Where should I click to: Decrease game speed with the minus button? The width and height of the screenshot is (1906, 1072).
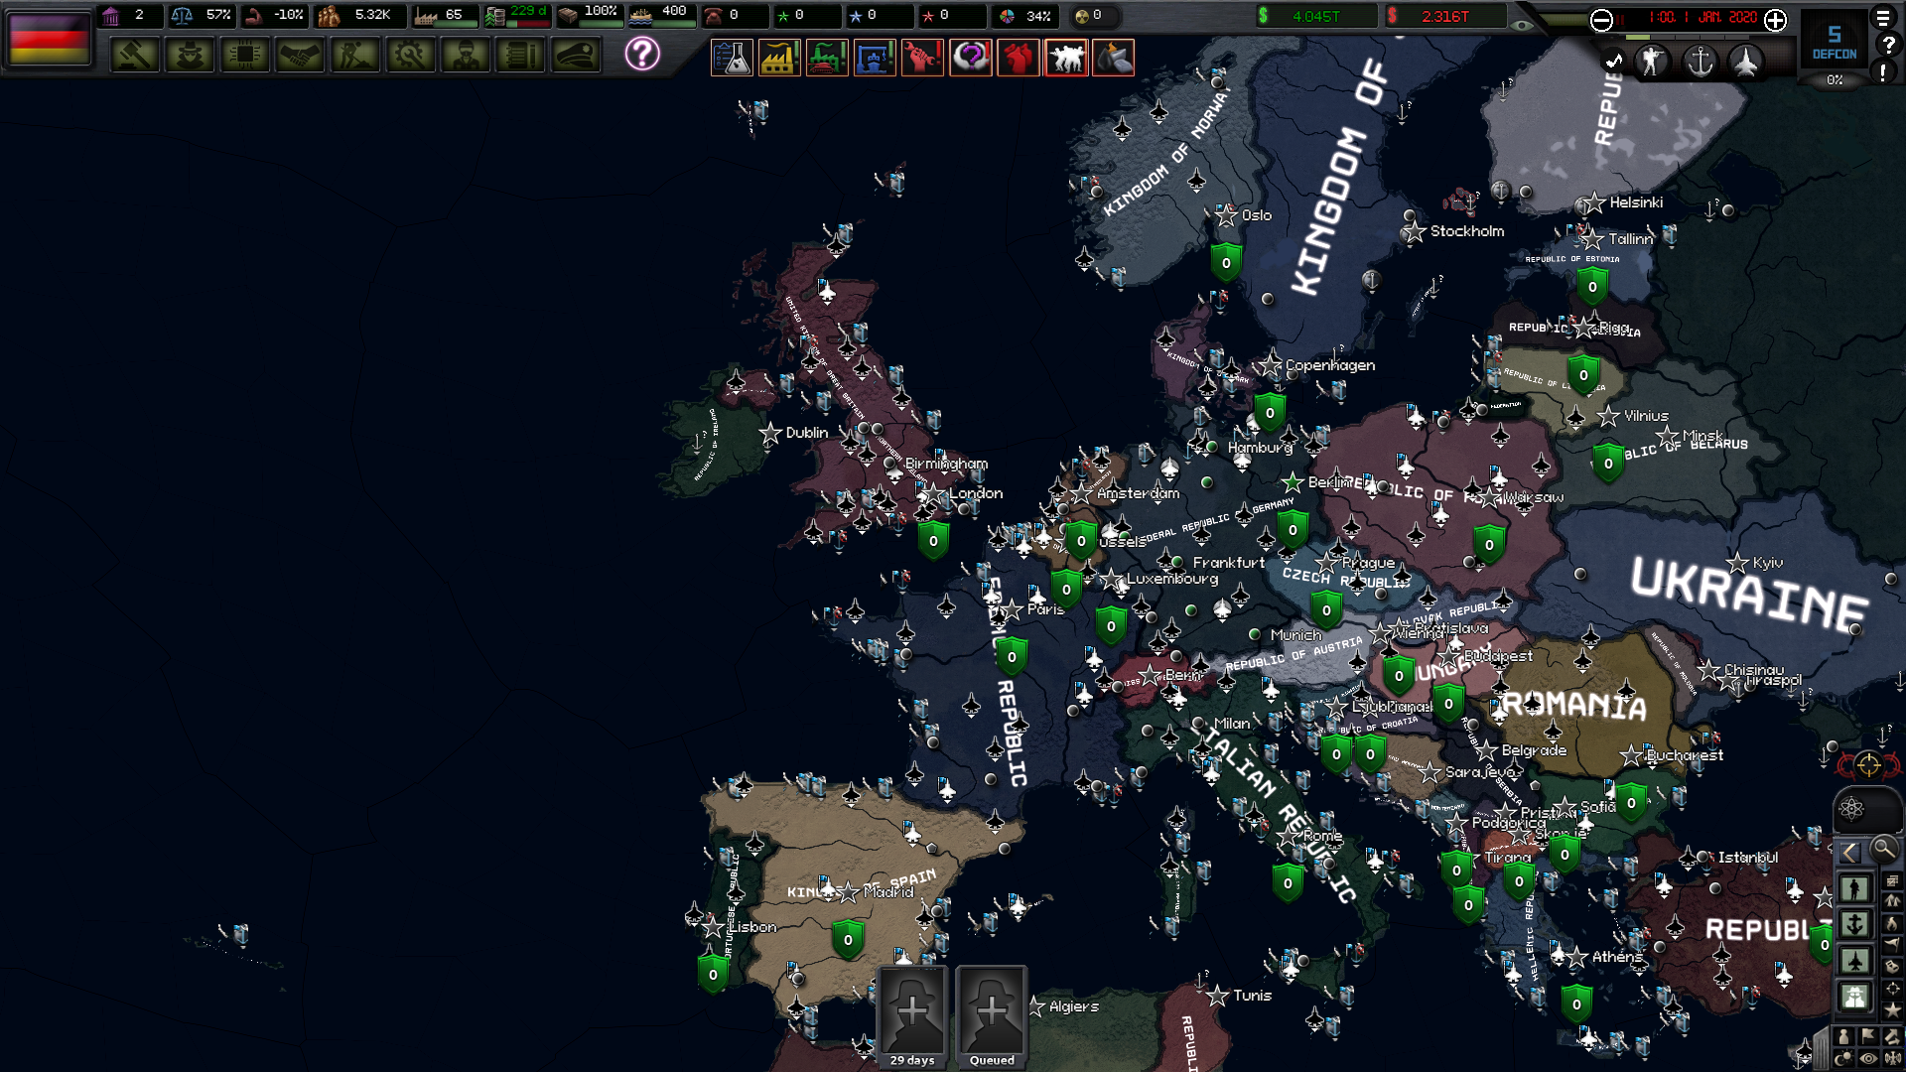tap(1601, 20)
